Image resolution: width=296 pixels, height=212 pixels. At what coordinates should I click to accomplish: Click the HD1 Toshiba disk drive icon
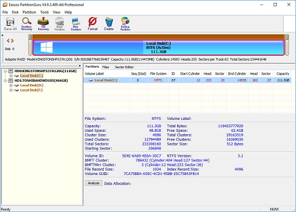point(11,81)
